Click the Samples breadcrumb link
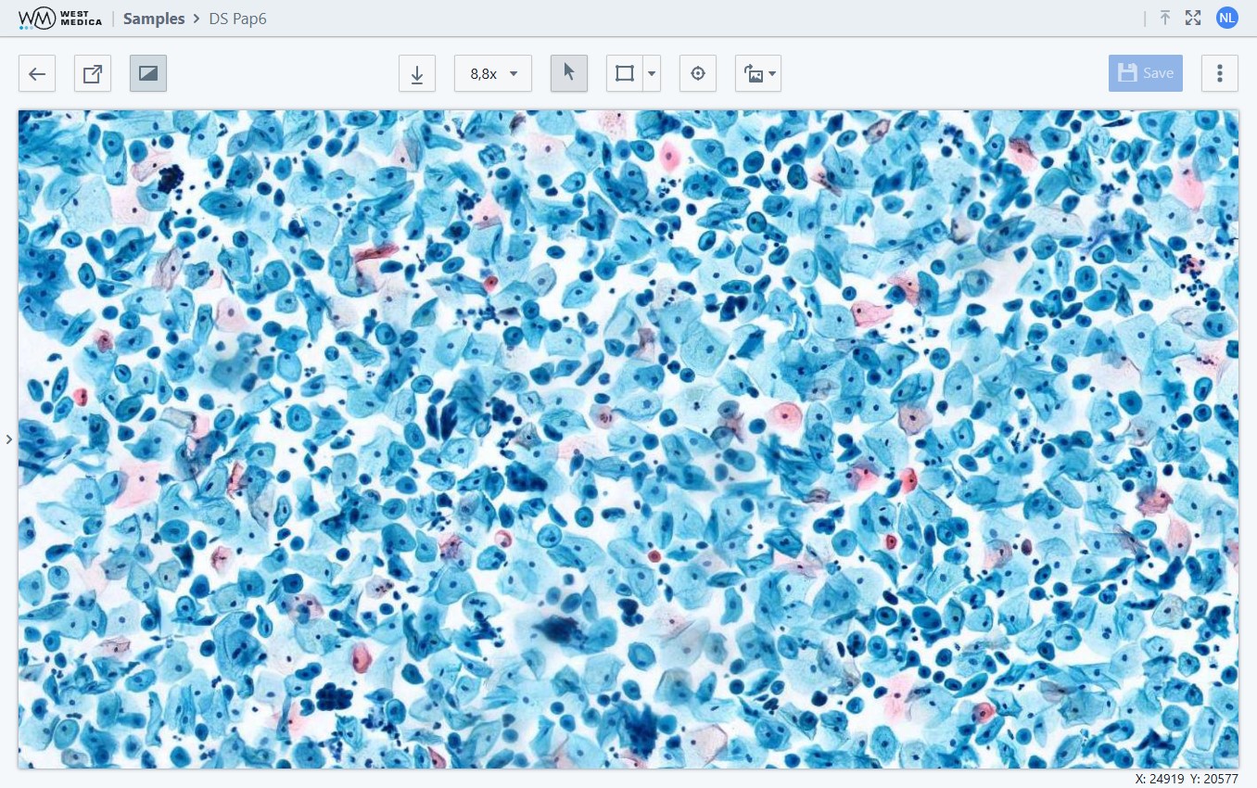Image resolution: width=1257 pixels, height=788 pixels. click(154, 19)
